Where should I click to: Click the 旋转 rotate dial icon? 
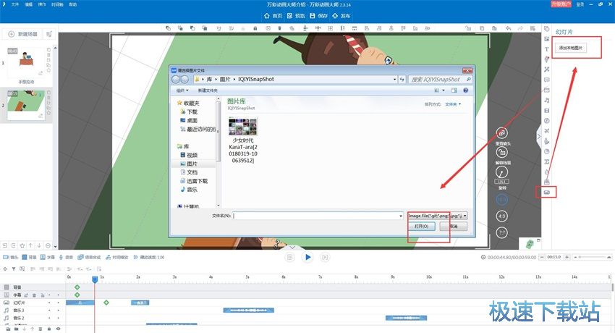coord(502,172)
